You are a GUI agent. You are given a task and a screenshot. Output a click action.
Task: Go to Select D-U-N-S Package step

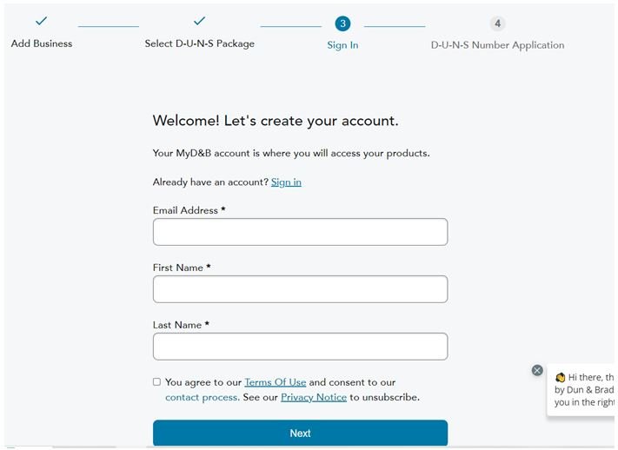pyautogui.click(x=199, y=43)
